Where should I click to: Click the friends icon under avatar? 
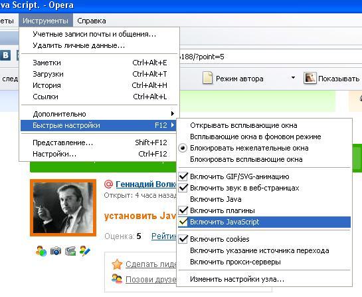(41, 250)
